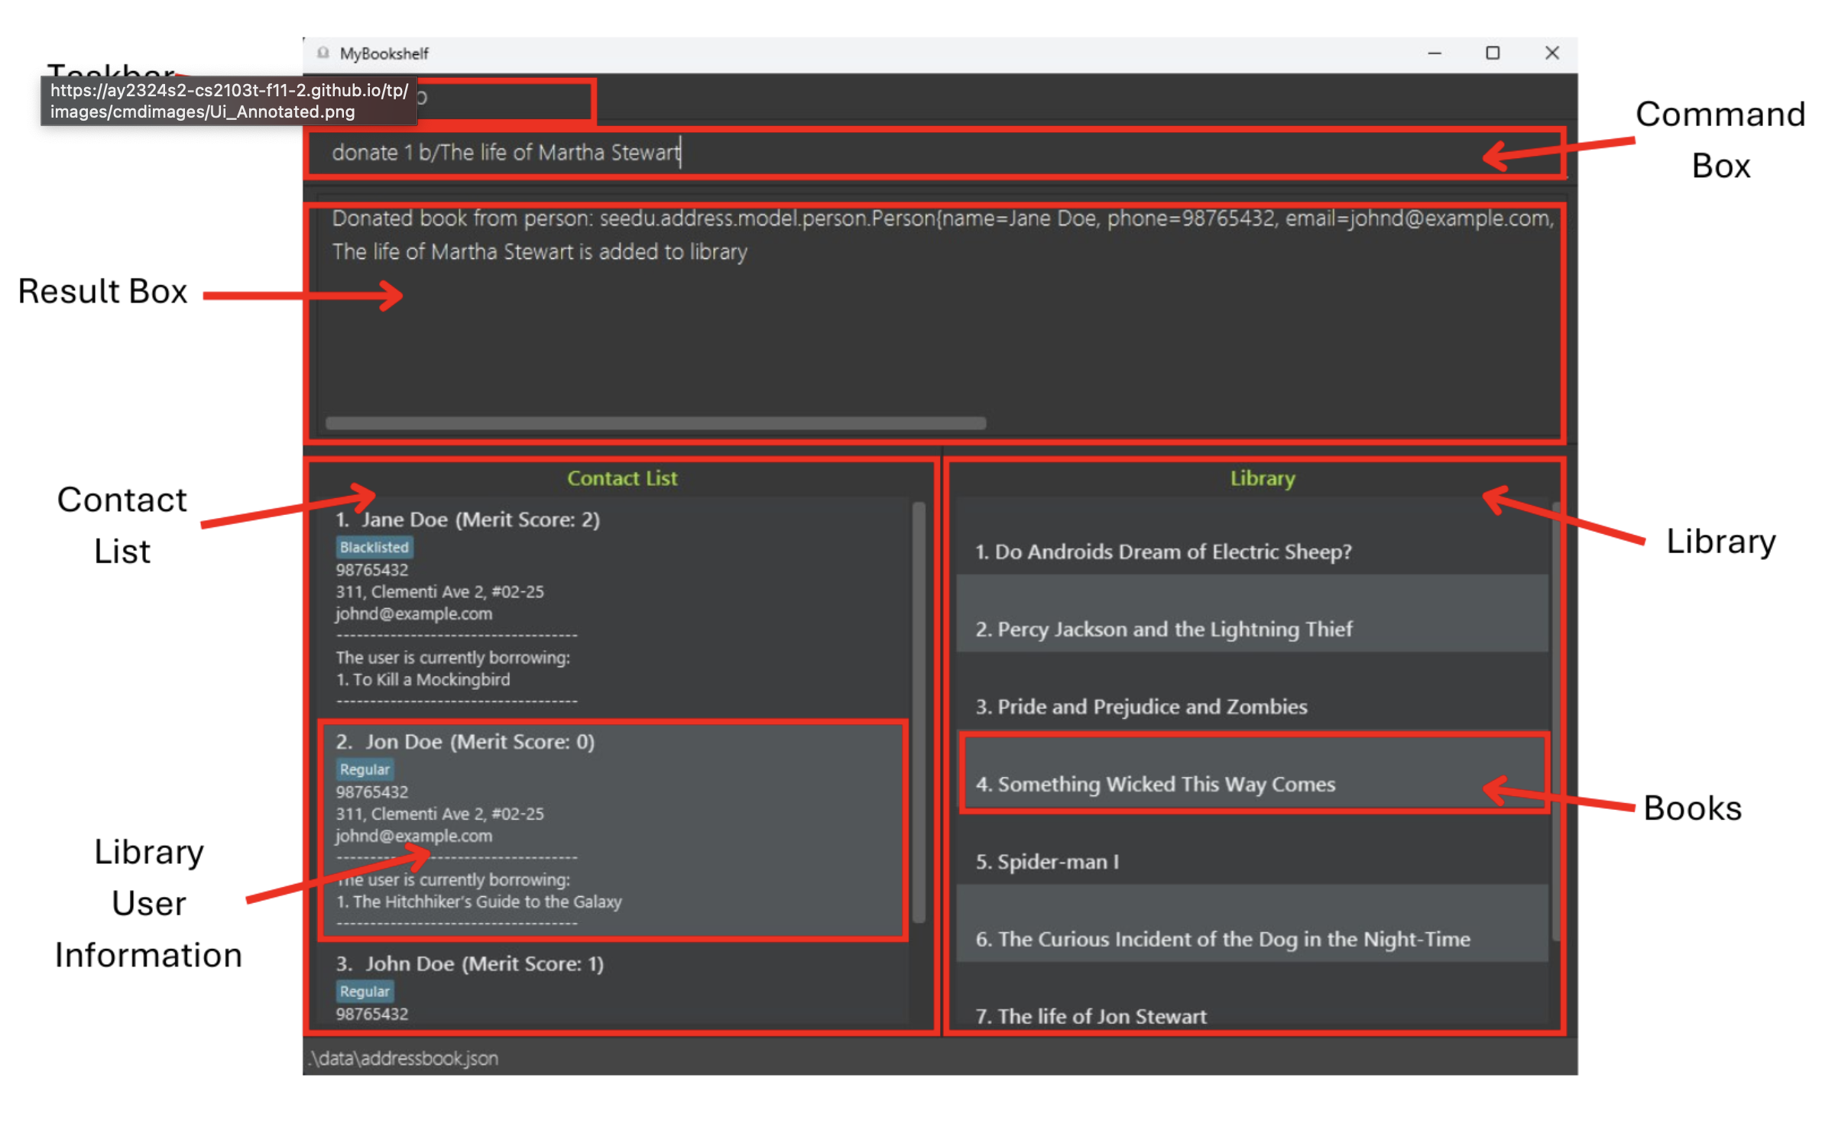Click into the command box text field

(917, 153)
